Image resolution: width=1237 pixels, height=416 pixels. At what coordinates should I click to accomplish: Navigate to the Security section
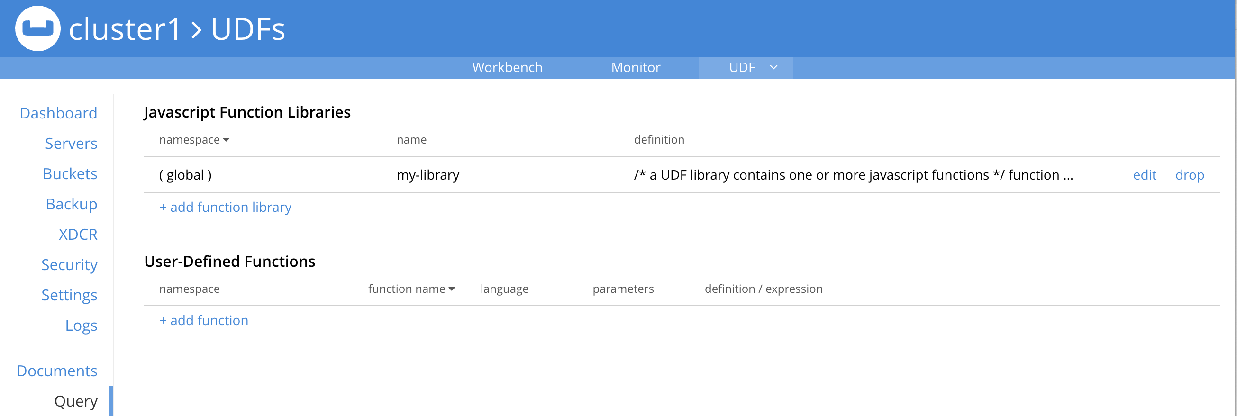point(69,264)
